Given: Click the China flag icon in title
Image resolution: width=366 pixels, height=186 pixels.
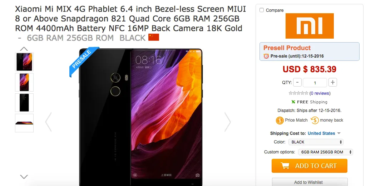Looking at the screenshot, I should coord(154,38).
